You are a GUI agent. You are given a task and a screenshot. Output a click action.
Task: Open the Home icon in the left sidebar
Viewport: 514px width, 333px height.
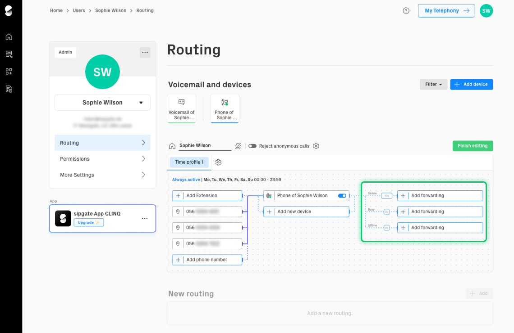tap(9, 36)
